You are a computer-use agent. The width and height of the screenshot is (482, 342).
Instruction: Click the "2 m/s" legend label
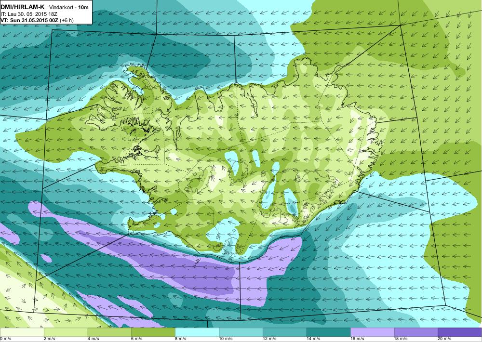pyautogui.click(x=50, y=339)
